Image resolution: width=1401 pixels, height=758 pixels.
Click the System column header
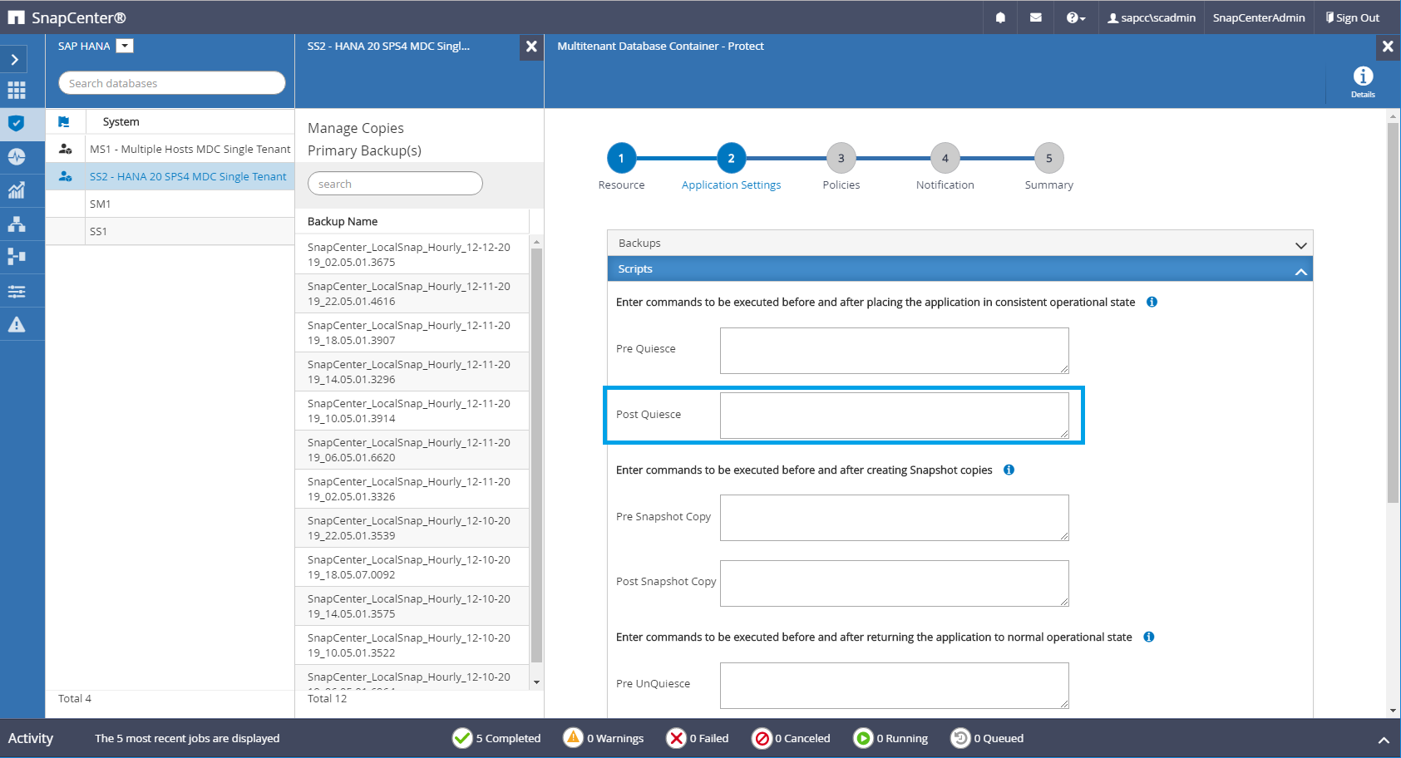[x=121, y=121]
